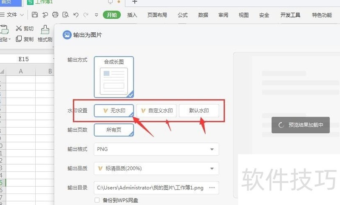Open the 特色功能 ribbon tab
This screenshot has height=205, width=340.
click(322, 15)
